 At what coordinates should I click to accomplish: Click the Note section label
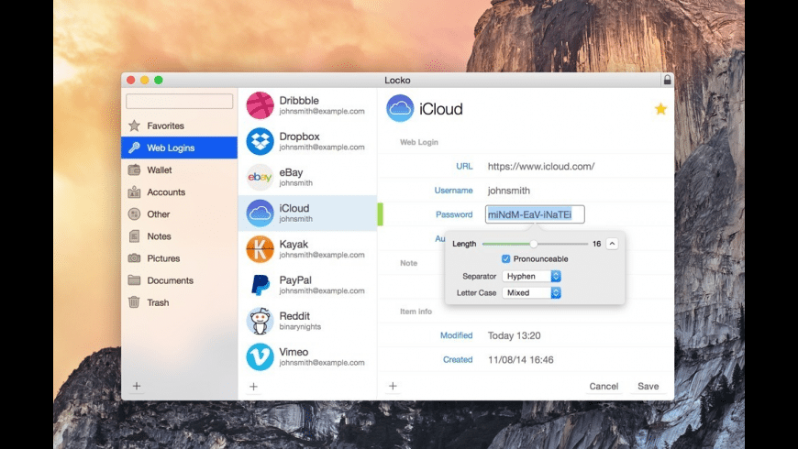tap(409, 263)
